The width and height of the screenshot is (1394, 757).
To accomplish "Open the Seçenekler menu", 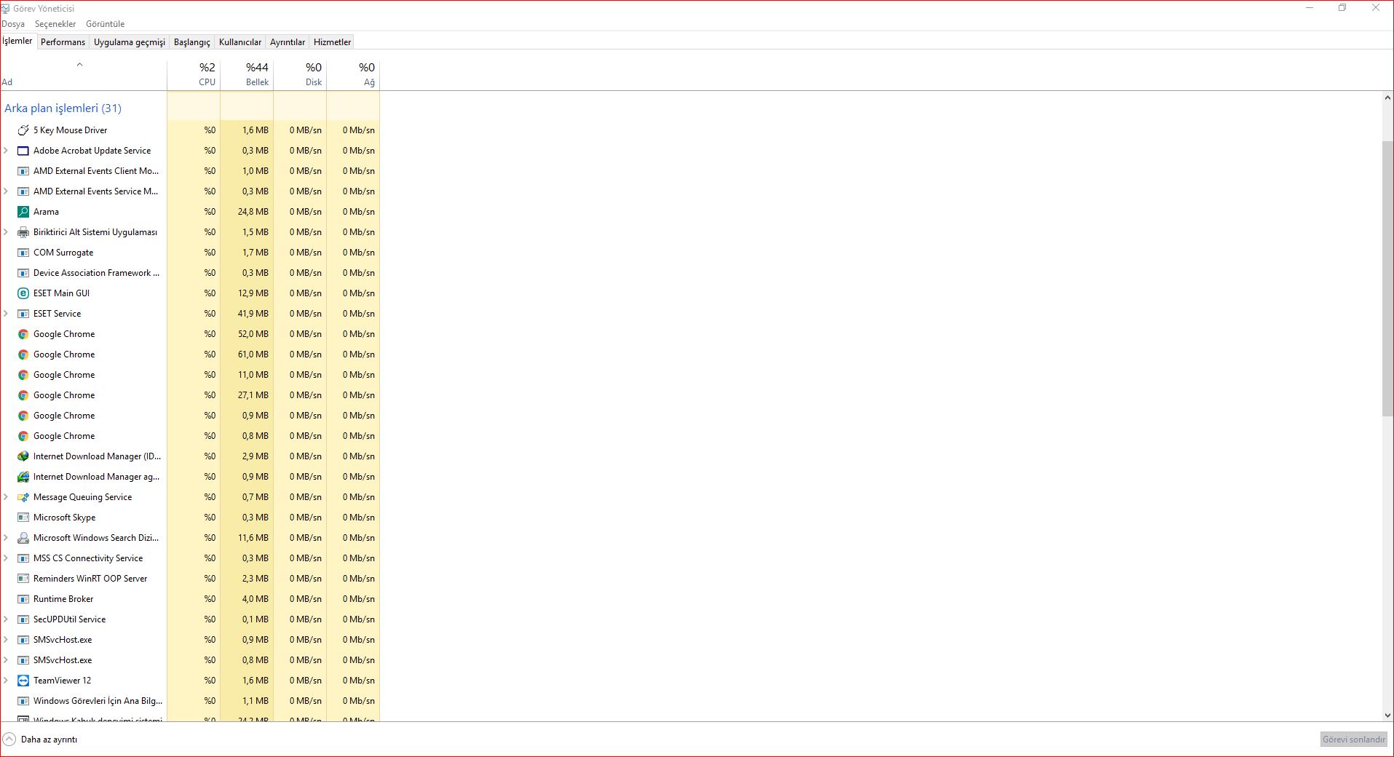I will [x=55, y=24].
